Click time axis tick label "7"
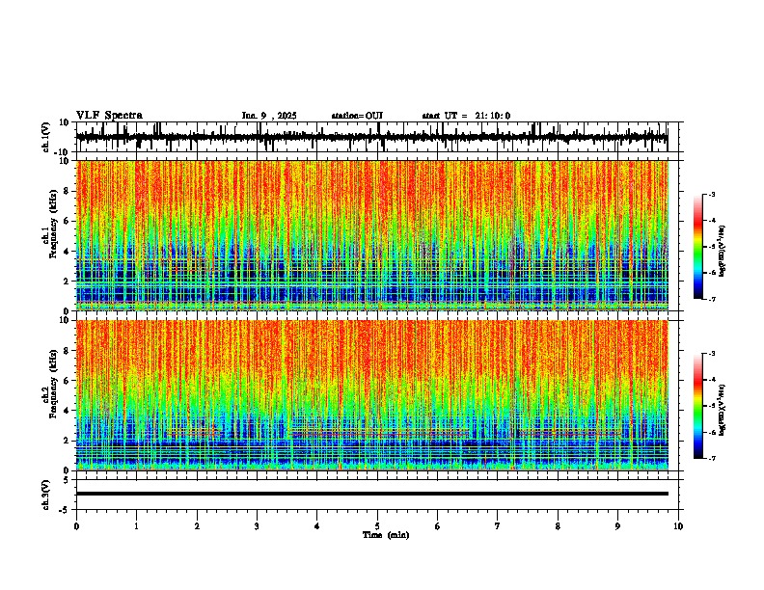The image size is (764, 590). (x=498, y=526)
